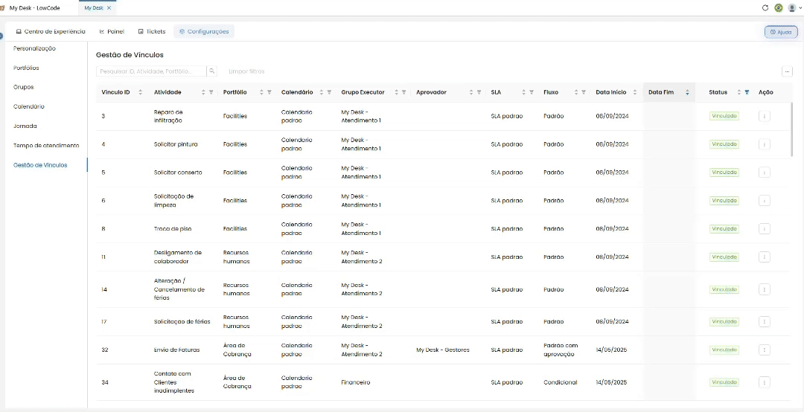This screenshot has height=412, width=804.
Task: Open action menu for Envio de Faturas
Action: [x=764, y=350]
